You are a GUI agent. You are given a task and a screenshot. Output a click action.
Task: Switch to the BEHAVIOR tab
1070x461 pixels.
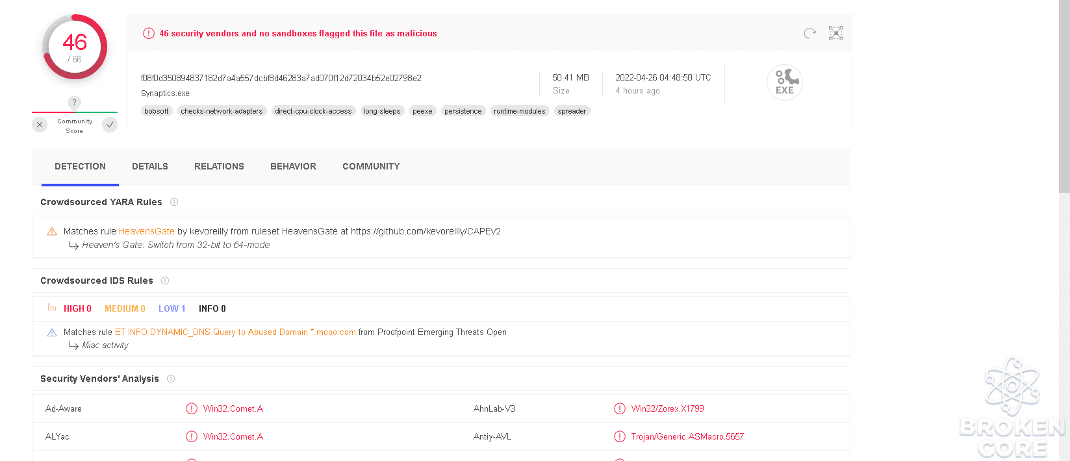294,167
